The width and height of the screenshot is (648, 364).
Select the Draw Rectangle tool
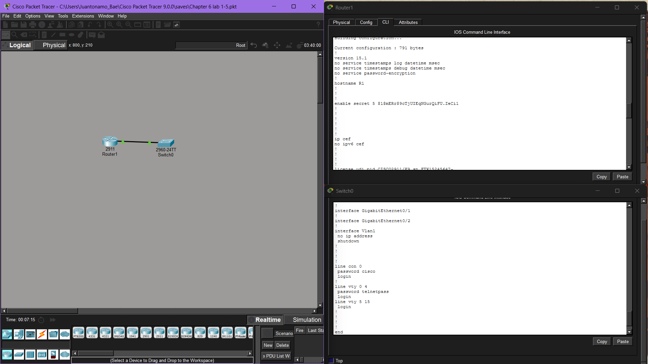point(62,35)
